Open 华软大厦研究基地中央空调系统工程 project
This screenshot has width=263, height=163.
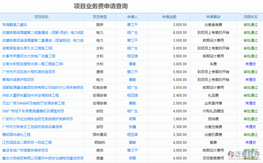30,95
